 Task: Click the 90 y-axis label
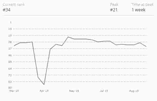(10, 88)
